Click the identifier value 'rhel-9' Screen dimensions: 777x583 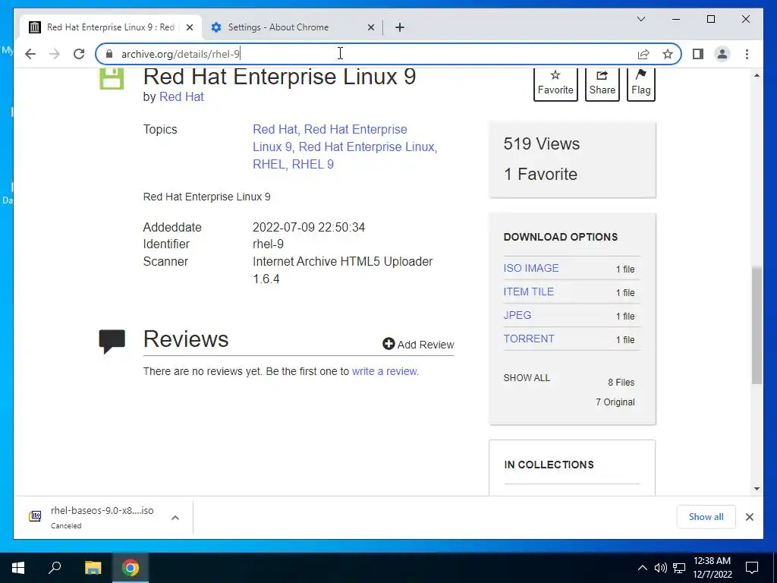(x=268, y=244)
